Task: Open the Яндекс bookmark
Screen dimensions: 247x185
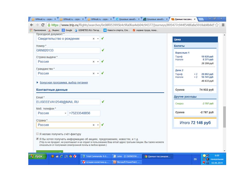Action: (x=54, y=30)
